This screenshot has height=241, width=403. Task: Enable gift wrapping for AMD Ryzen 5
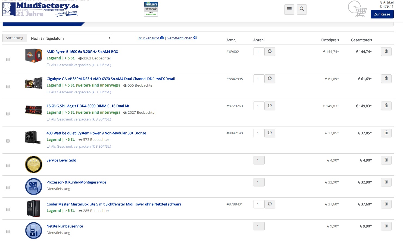pyautogui.click(x=48, y=65)
